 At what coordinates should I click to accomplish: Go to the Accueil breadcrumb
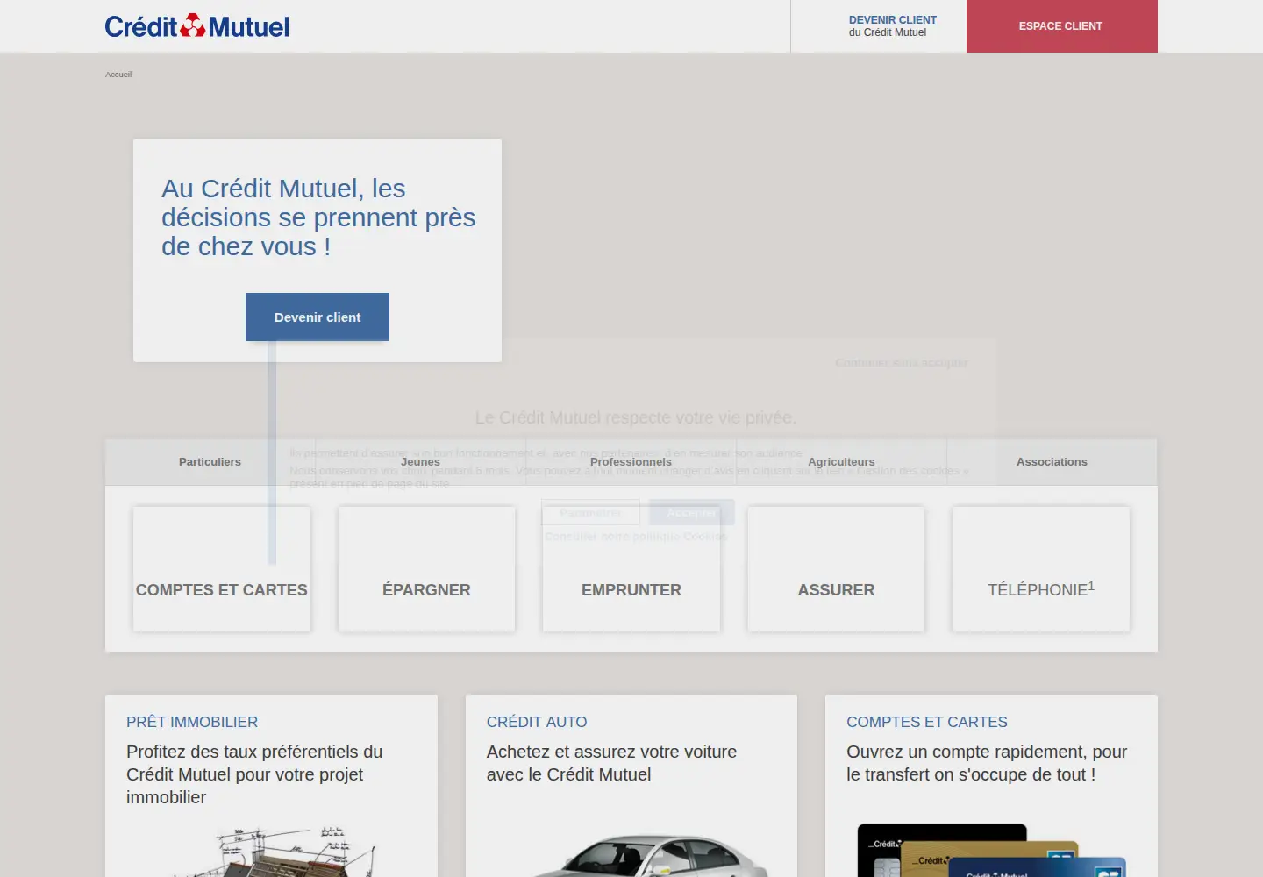(118, 75)
